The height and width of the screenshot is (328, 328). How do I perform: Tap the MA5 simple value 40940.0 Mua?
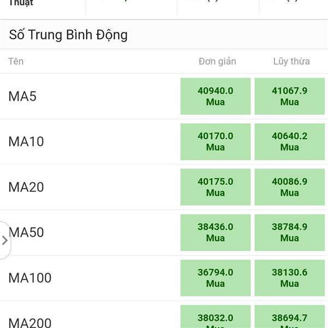tap(215, 96)
